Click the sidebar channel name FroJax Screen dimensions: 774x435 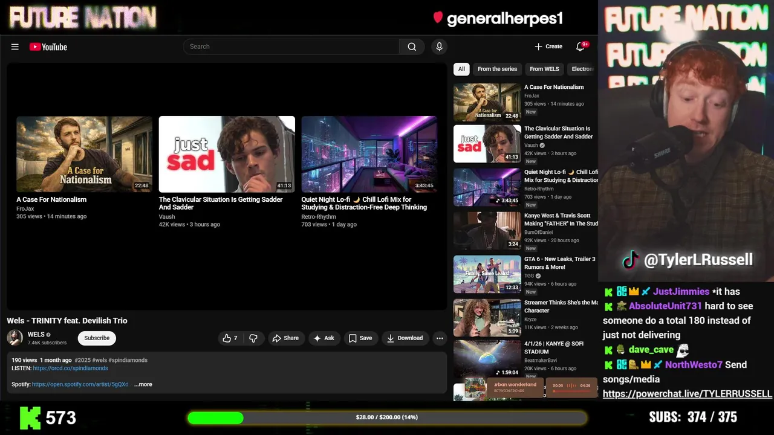[532, 95]
